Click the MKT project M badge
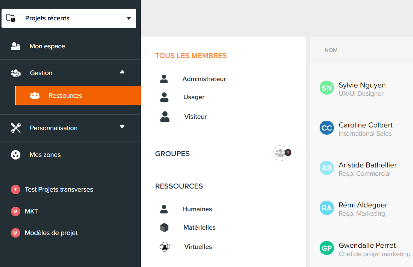Image resolution: width=413 pixels, height=267 pixels. tap(15, 211)
